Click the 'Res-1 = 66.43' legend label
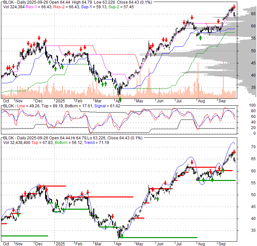Image resolution: width=257 pixels, height=246 pixels. tap(39, 7)
